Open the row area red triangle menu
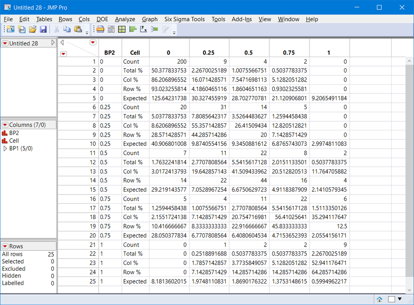This screenshot has height=305, width=414. 63,54
